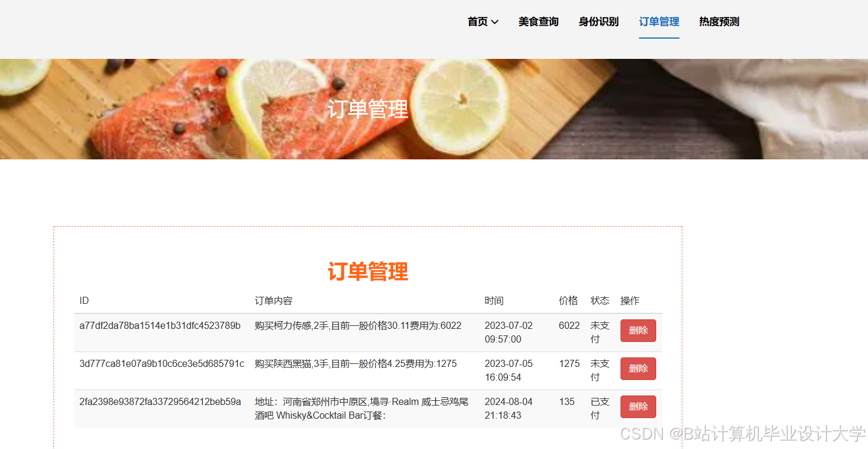Screen dimensions: 868x449
Task: Click the 时间 column header
Action: 494,301
